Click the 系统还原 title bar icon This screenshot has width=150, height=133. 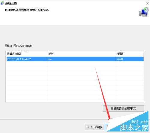click(2, 3)
